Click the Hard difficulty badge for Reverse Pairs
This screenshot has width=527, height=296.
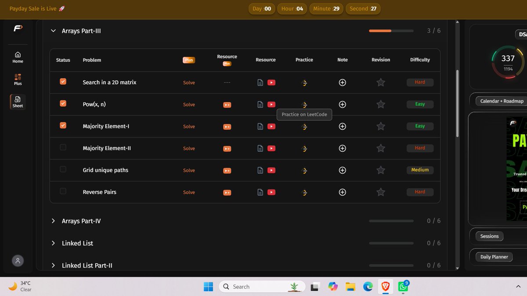(420, 192)
